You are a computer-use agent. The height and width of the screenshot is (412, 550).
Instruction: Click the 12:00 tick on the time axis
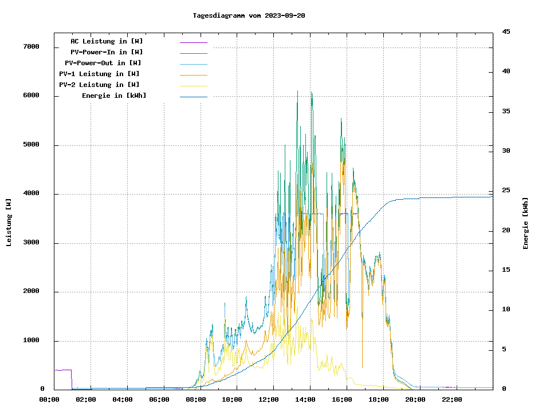coord(269,399)
